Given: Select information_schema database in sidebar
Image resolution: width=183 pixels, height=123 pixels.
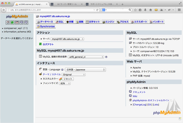Looking at the screenshot, I should (x=17, y=32).
